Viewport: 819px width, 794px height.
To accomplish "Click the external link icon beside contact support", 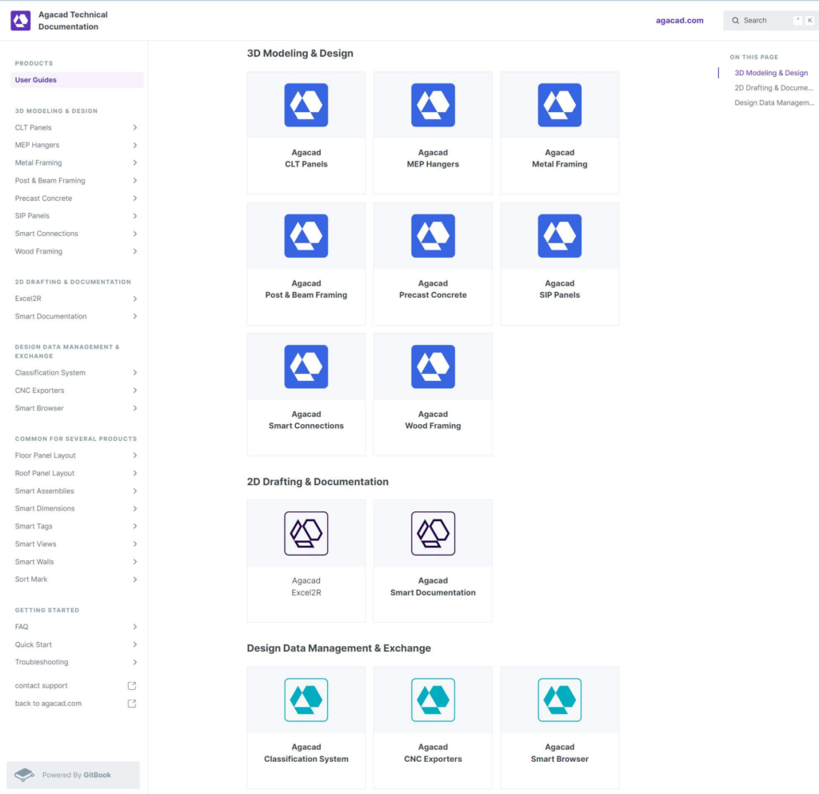I will [132, 686].
